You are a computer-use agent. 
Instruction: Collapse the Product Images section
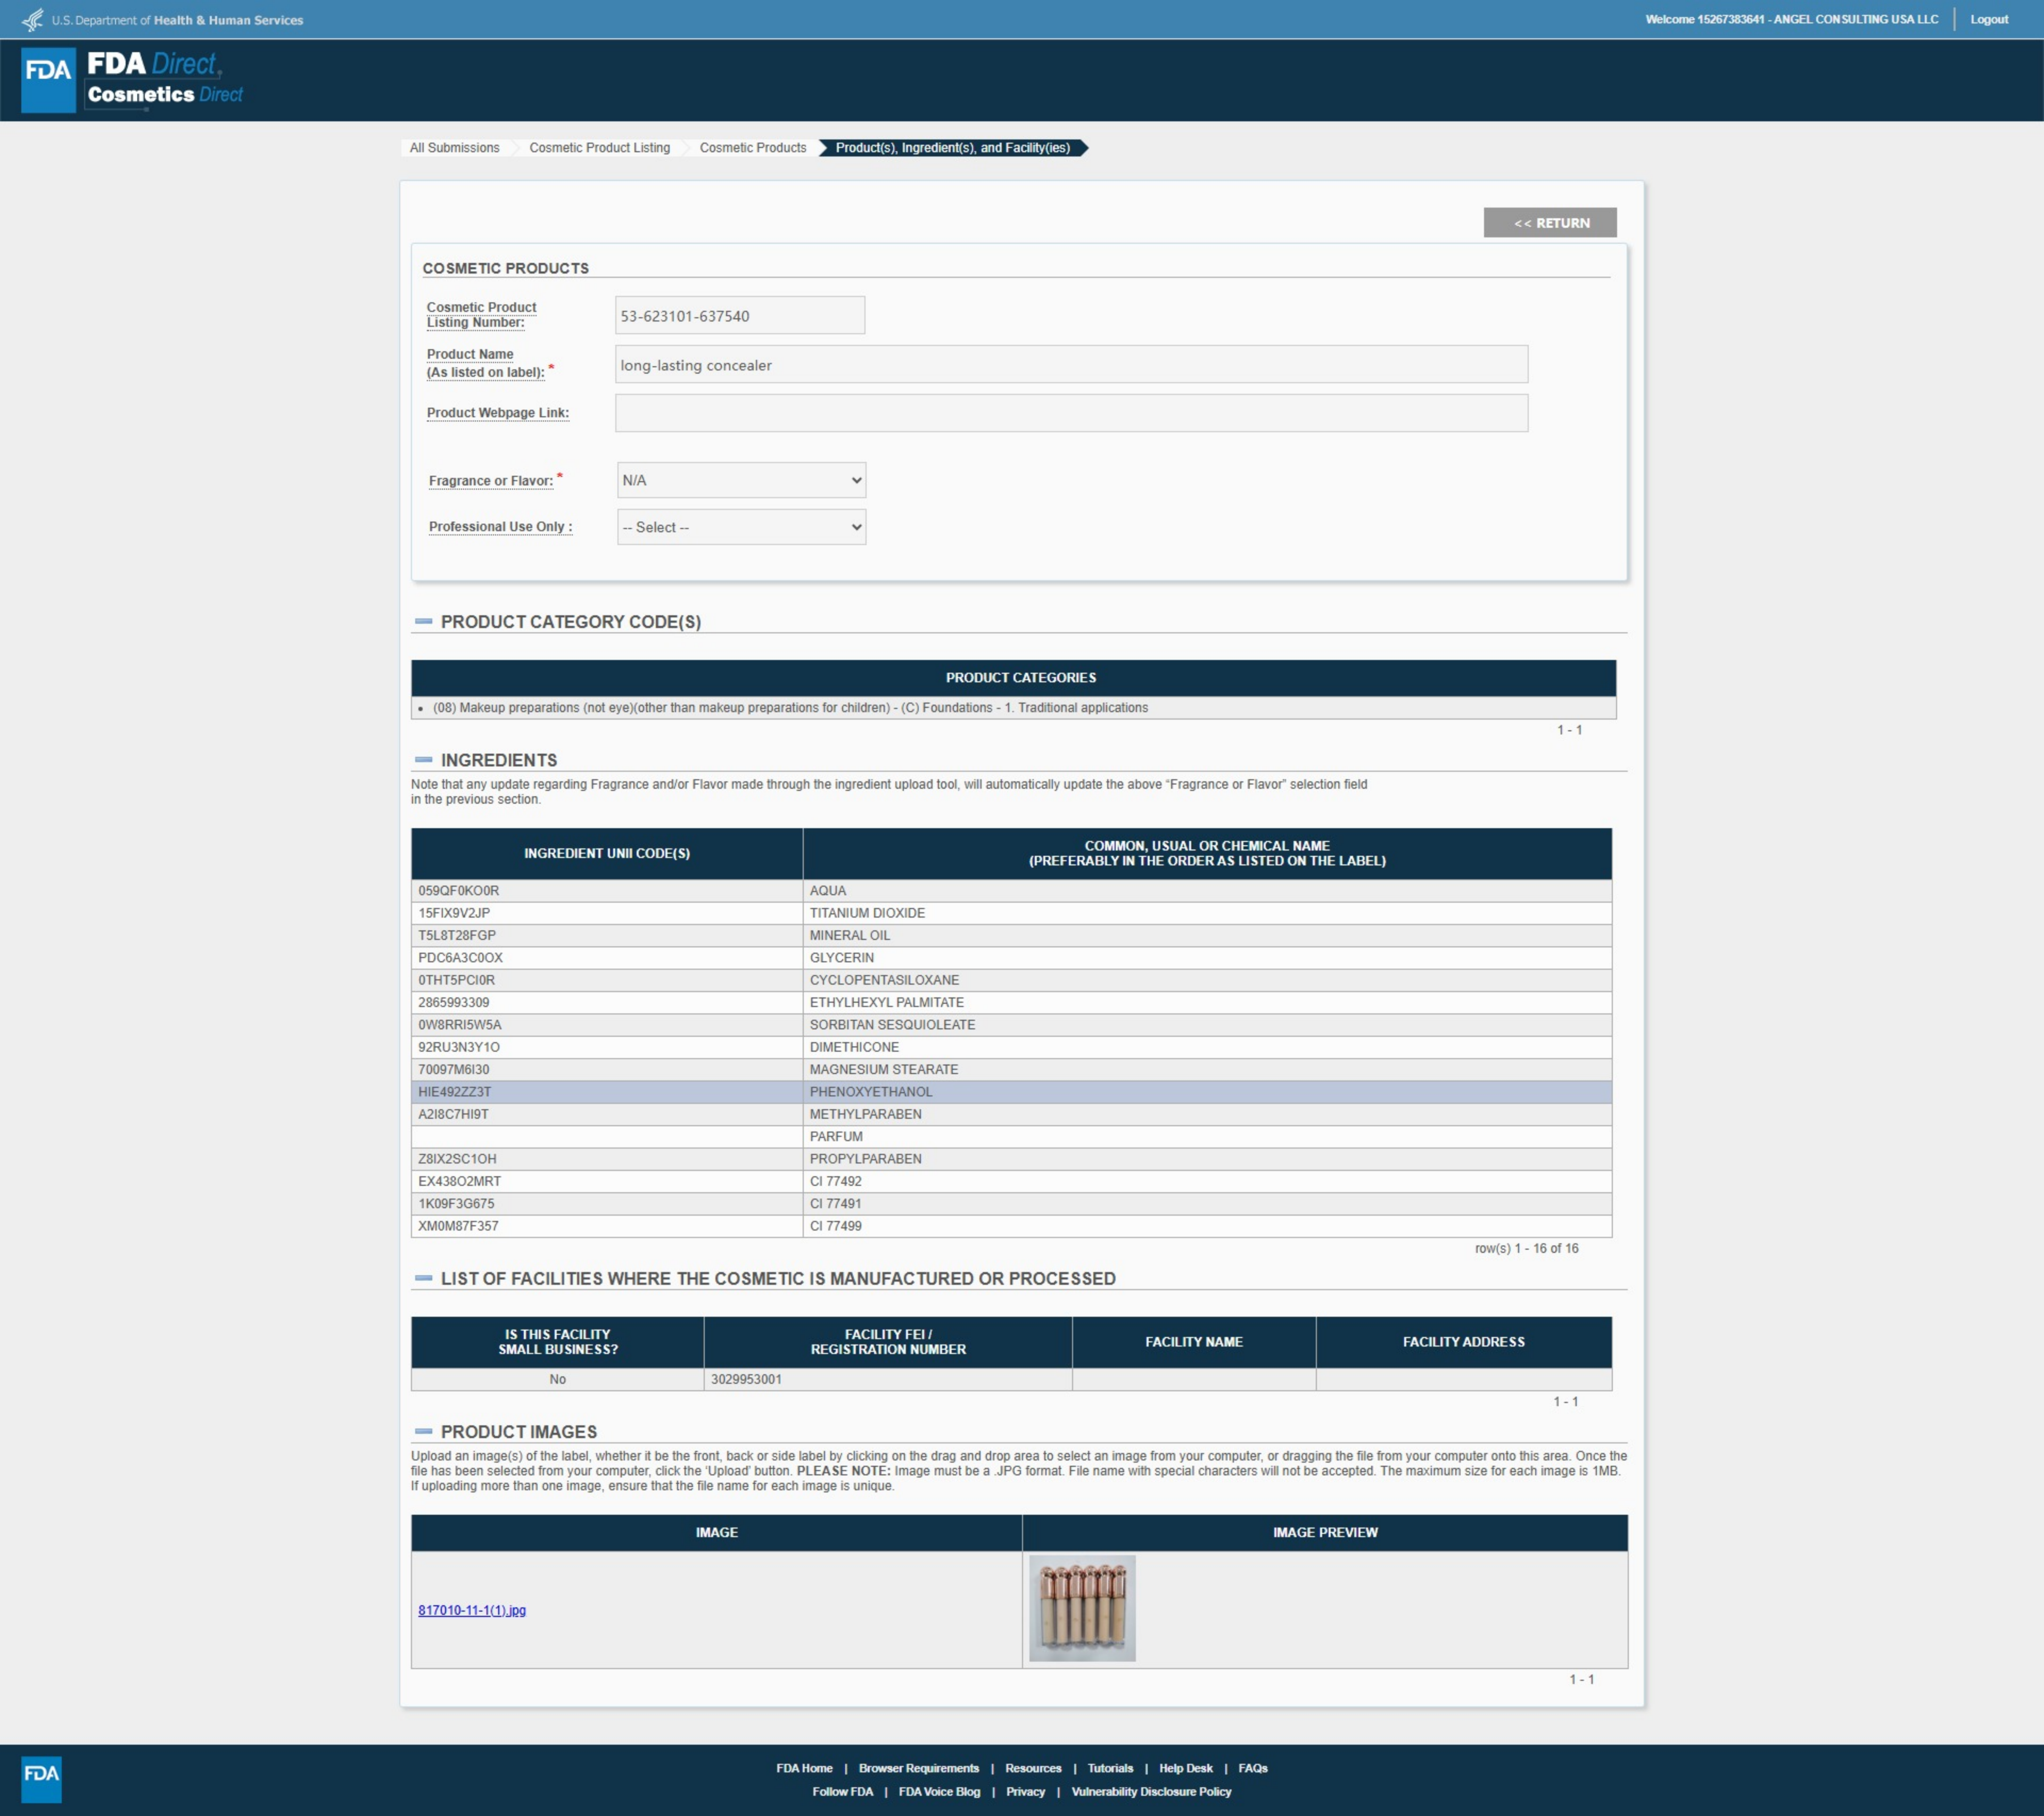tap(423, 1432)
